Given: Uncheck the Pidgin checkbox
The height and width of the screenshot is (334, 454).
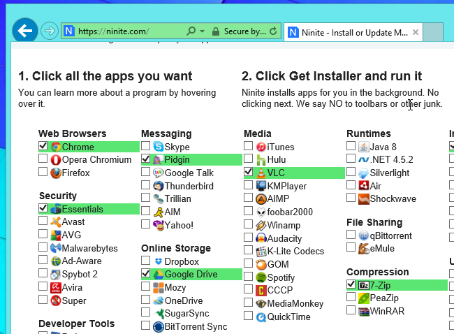Looking at the screenshot, I should 146,159.
